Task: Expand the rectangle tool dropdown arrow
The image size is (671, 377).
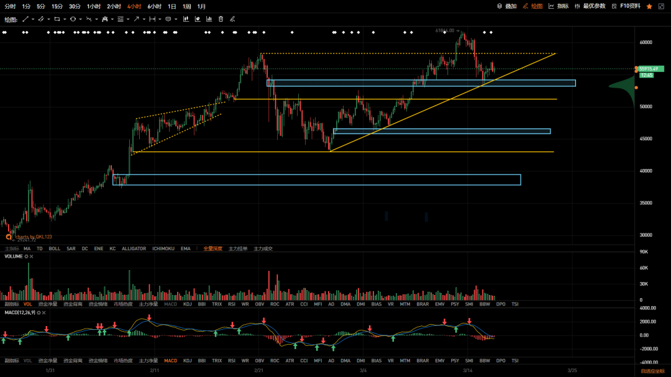Action: click(x=65, y=19)
